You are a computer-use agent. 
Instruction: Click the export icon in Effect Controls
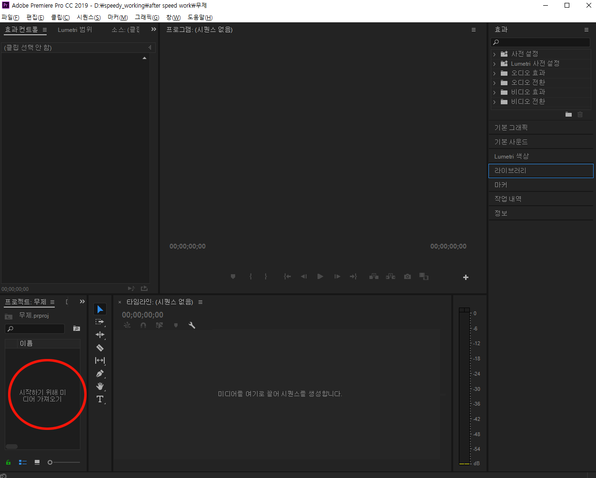pyautogui.click(x=144, y=289)
